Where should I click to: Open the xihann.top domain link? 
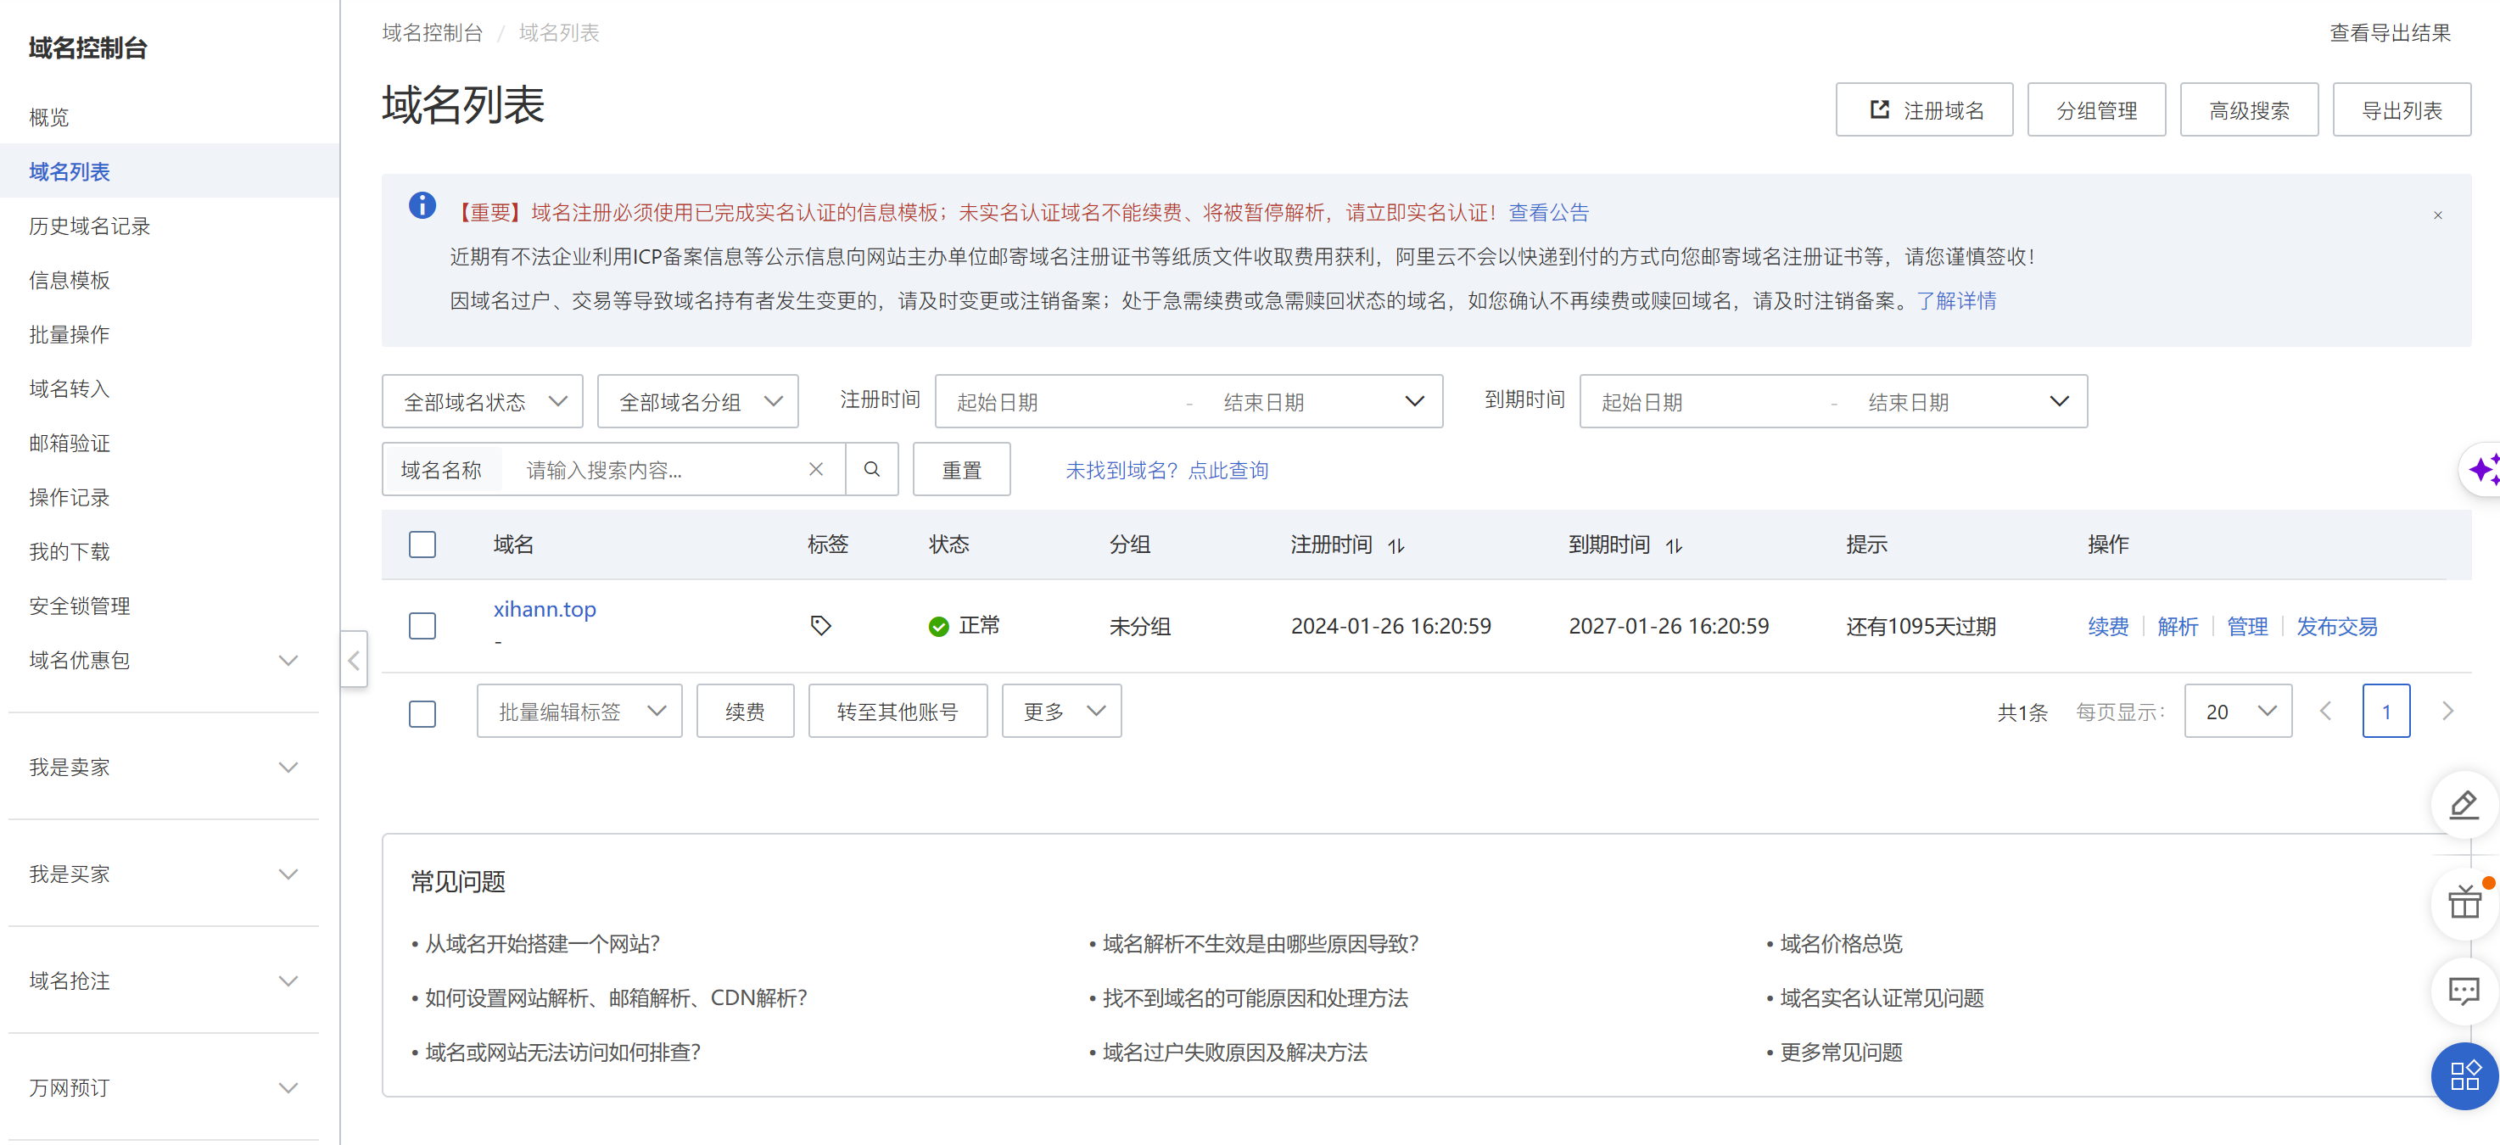click(x=545, y=609)
